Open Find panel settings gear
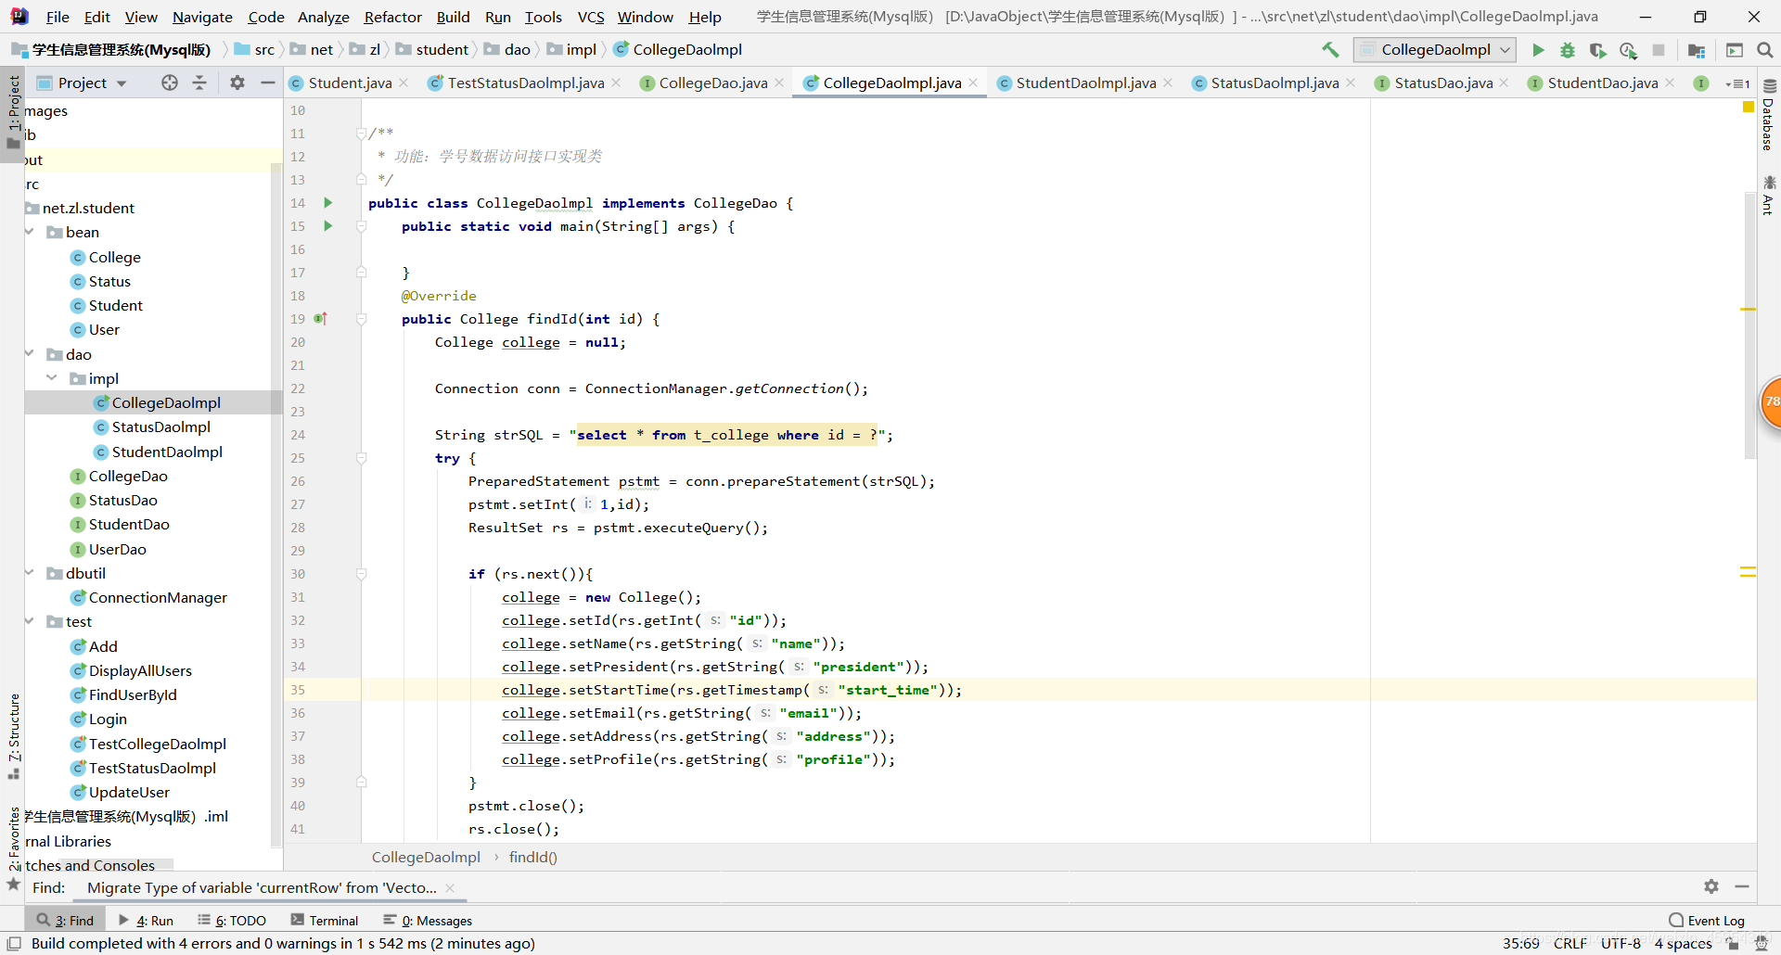Screen dimensions: 1781x955 click(1711, 886)
